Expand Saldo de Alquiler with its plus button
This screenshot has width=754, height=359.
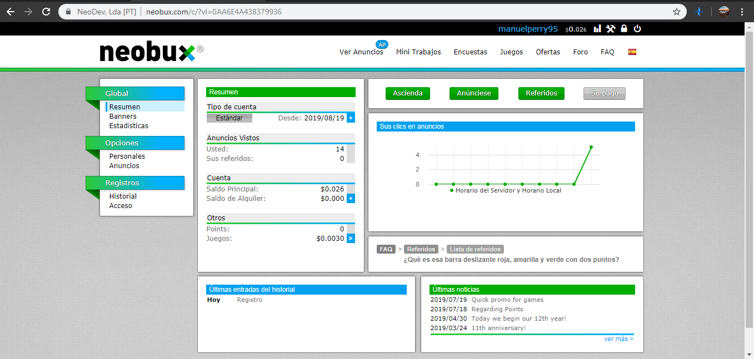coord(351,198)
